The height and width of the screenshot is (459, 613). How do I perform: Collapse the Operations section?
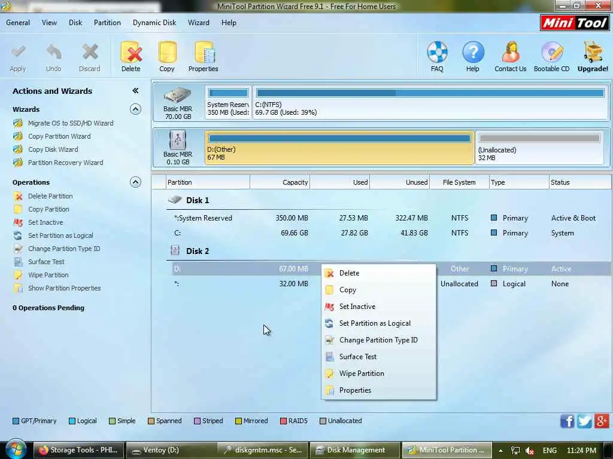(x=135, y=182)
